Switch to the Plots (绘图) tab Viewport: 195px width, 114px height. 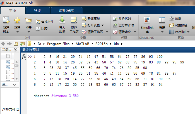[x=38, y=11]
